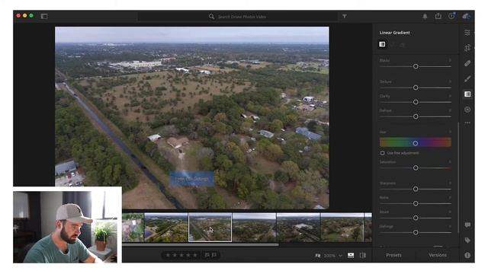
Task: Open the Keywords tag panel
Action: click(x=467, y=241)
